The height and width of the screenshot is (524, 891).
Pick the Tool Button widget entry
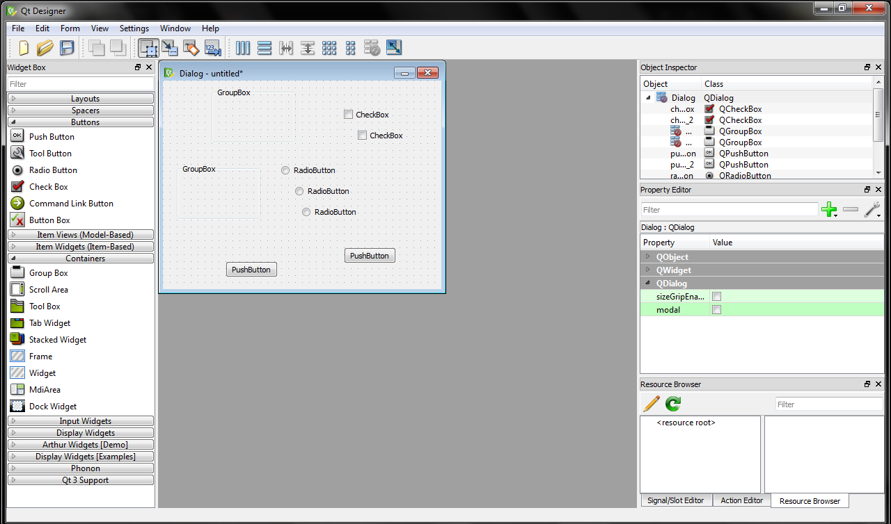tap(50, 154)
